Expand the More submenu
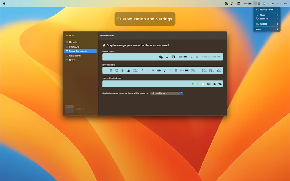Viewport: 290px width, 181px height. tap(266, 29)
